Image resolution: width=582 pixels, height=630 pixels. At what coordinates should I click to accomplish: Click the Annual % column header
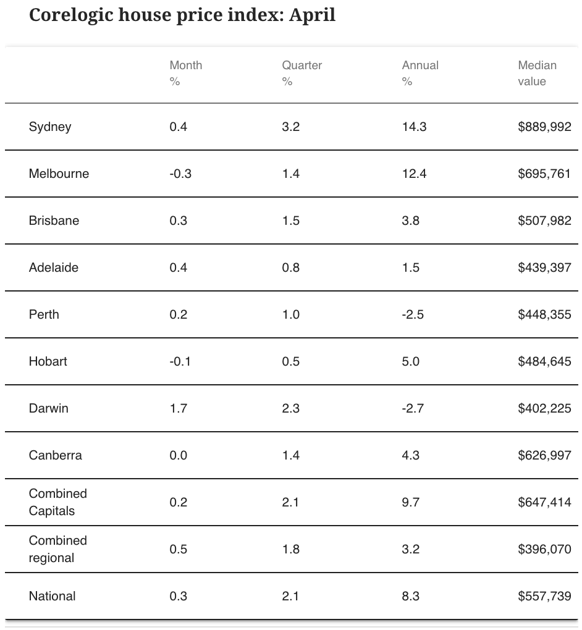point(420,73)
